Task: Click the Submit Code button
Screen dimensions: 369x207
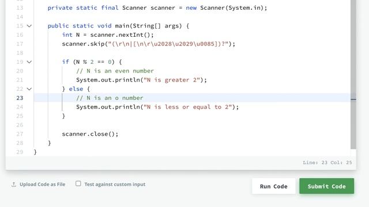Action: [x=327, y=186]
